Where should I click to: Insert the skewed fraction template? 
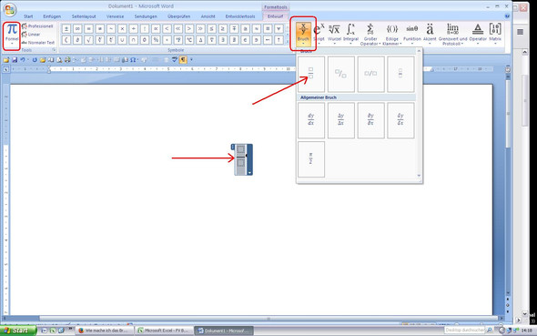(340, 75)
